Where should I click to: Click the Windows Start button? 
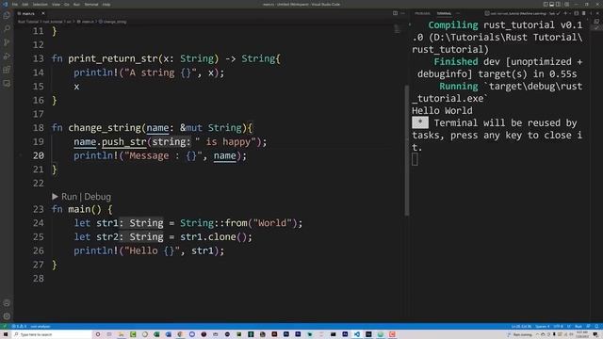6,334
